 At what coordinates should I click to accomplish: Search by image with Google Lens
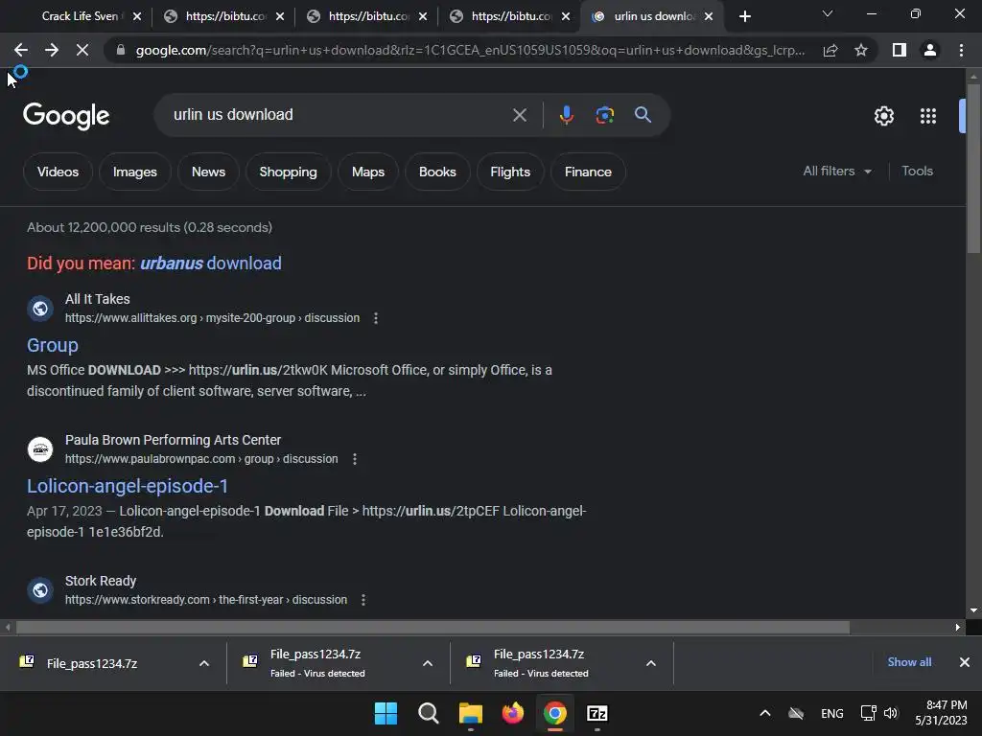tap(604, 115)
